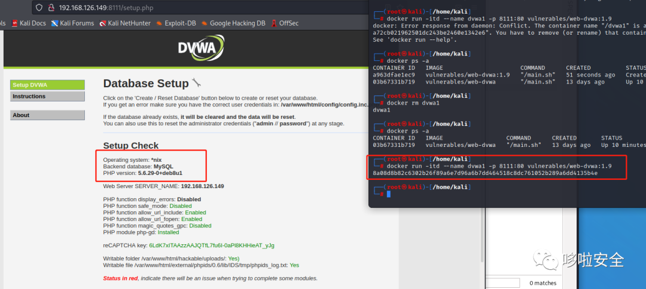Open the OffSec bookmark
Screen dimensions: 646x289
285,23
